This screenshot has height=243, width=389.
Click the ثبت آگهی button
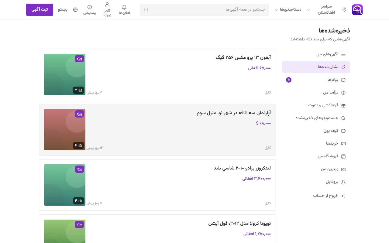tap(40, 10)
